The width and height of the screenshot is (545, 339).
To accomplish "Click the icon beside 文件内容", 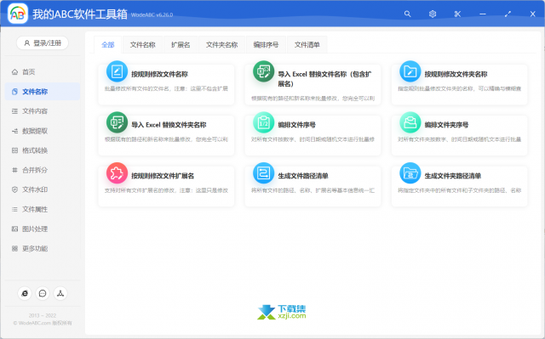I will pos(14,111).
